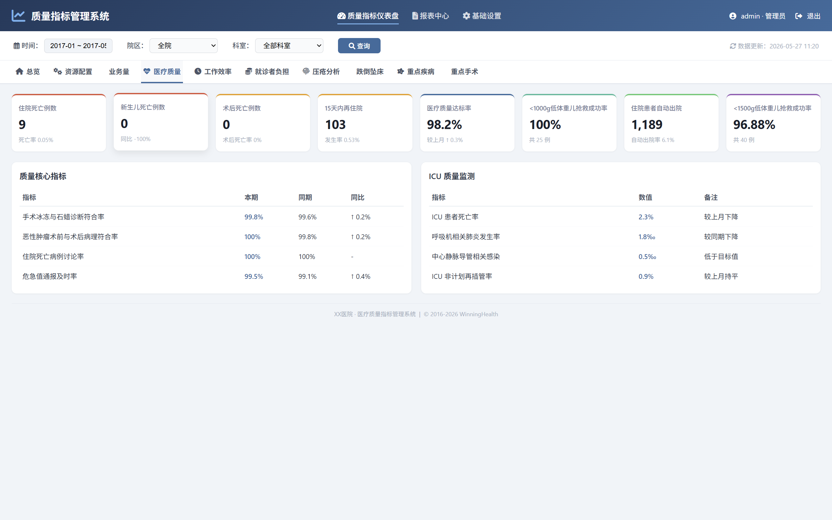This screenshot has height=520, width=832.
Task: Click the chart logo icon in header
Action: pyautogui.click(x=18, y=16)
